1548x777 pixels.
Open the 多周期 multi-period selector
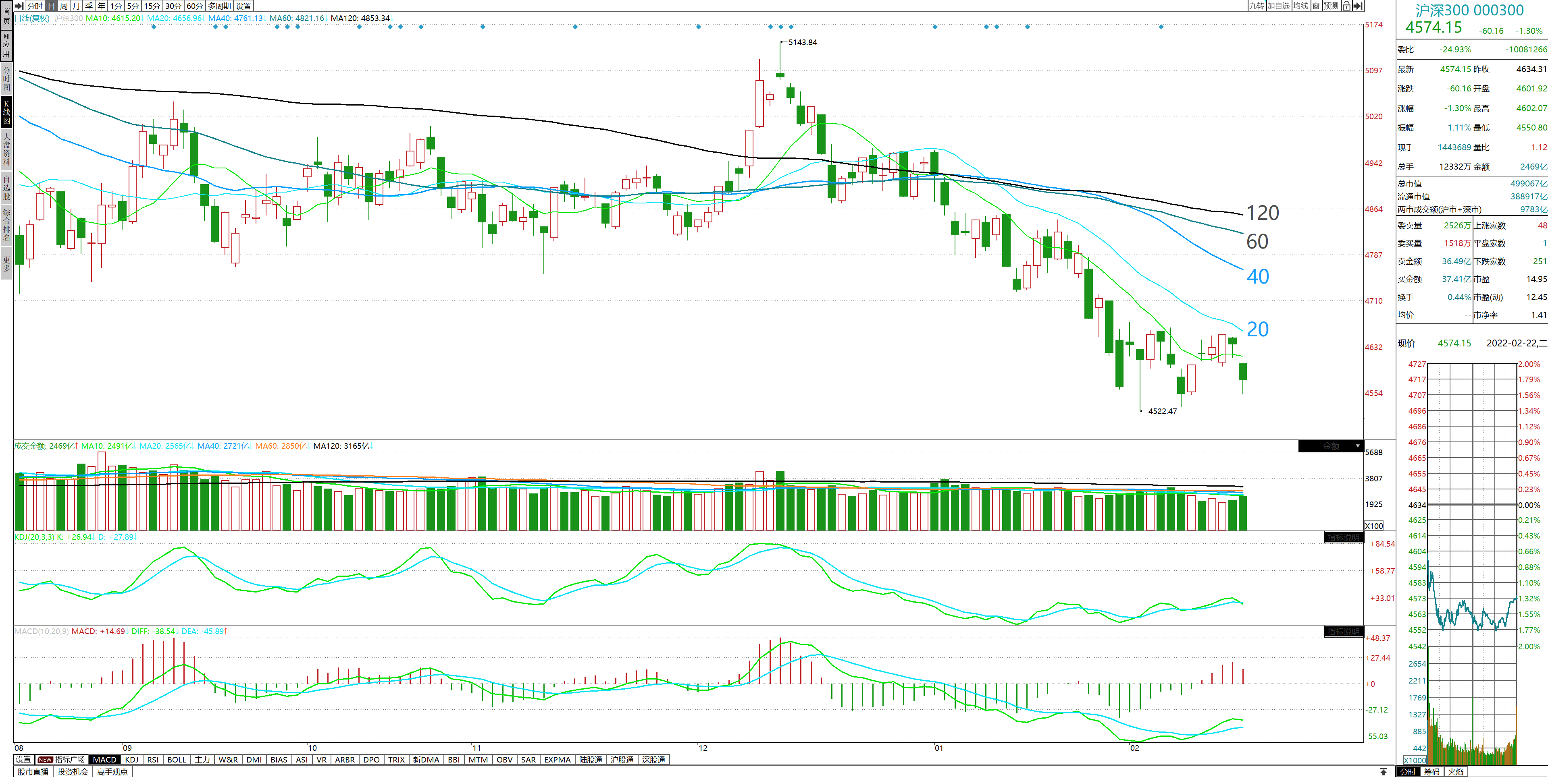tap(219, 6)
